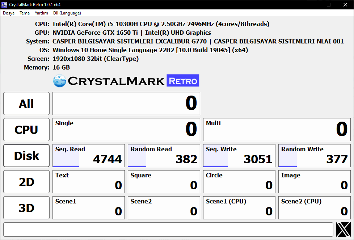Select the CPU Single score box
Screen dimensions: 354x240
click(126, 130)
